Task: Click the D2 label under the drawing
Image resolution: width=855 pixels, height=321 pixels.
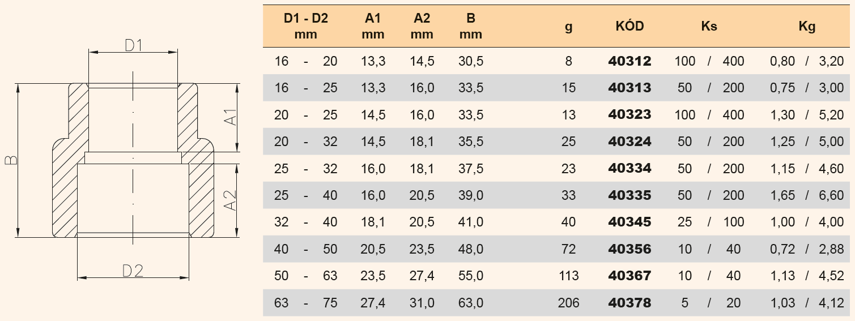Action: tap(133, 271)
